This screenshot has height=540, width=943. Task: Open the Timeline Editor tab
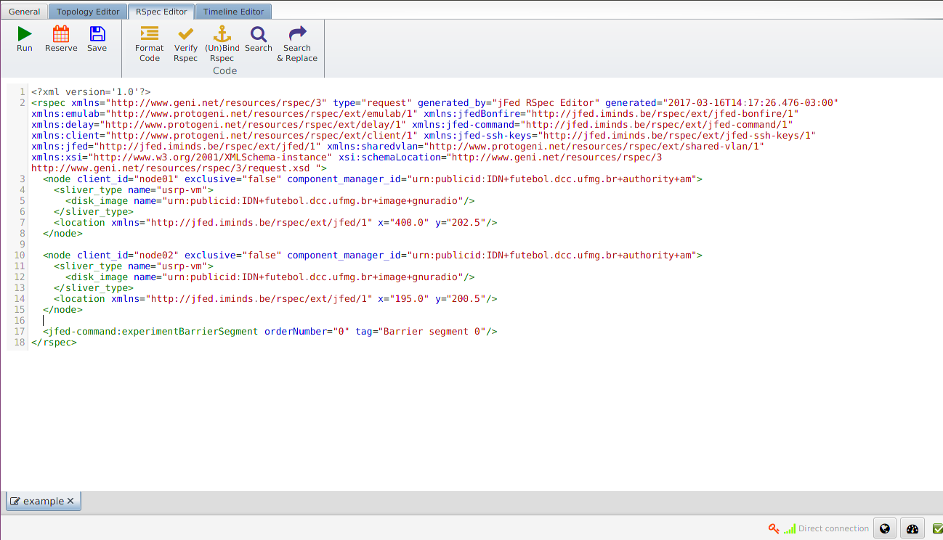click(x=234, y=12)
